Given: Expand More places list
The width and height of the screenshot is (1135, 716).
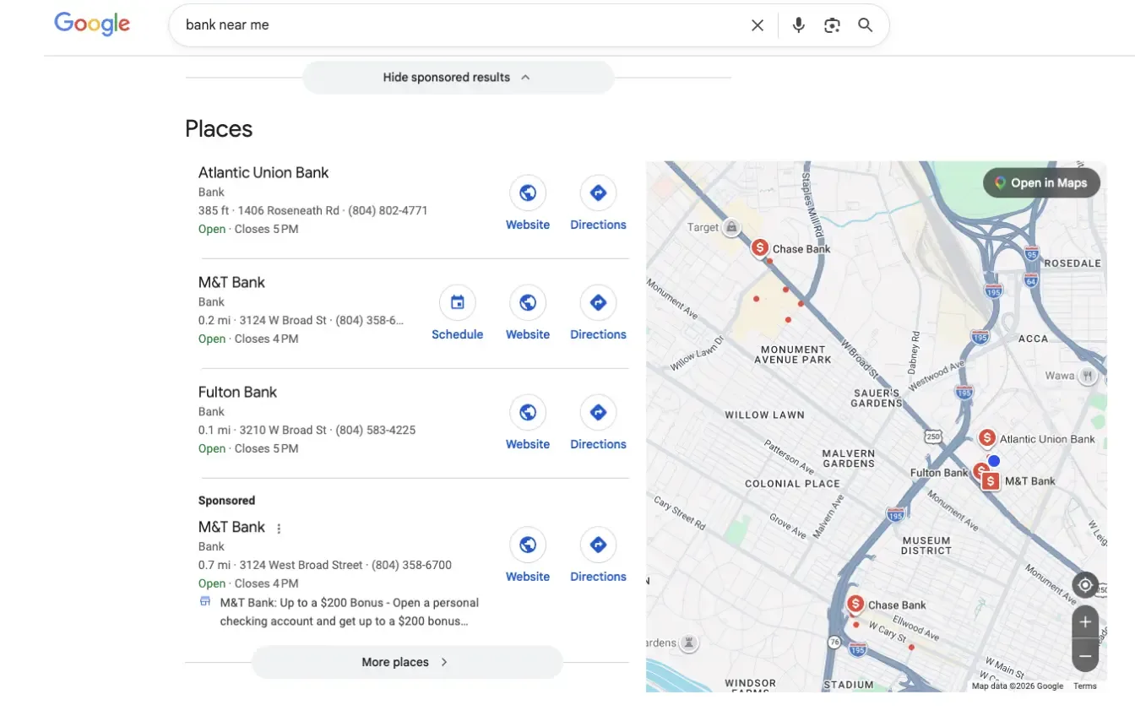Looking at the screenshot, I should coord(406,662).
